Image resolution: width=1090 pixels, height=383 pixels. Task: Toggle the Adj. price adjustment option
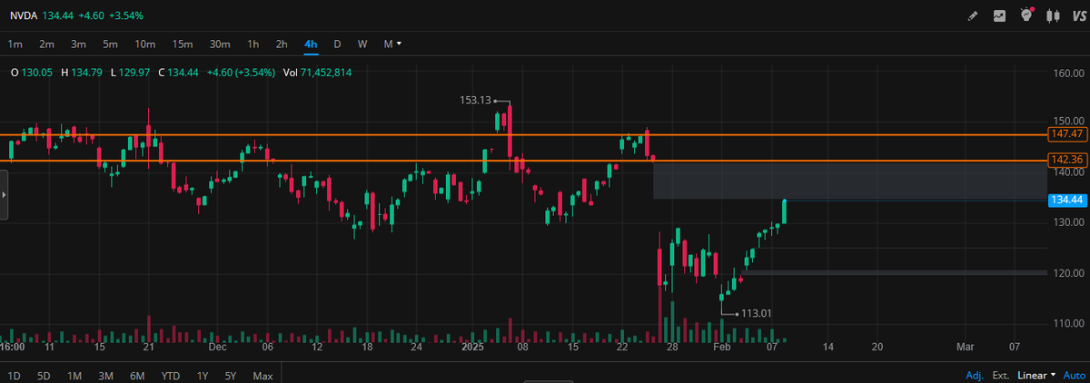975,375
